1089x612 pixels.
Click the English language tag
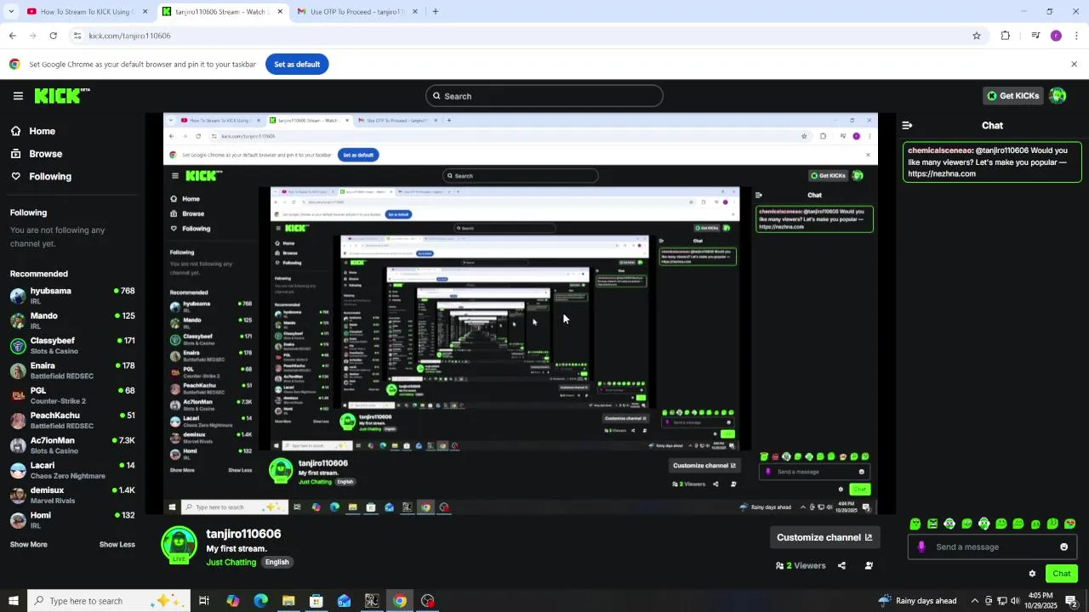click(x=277, y=562)
